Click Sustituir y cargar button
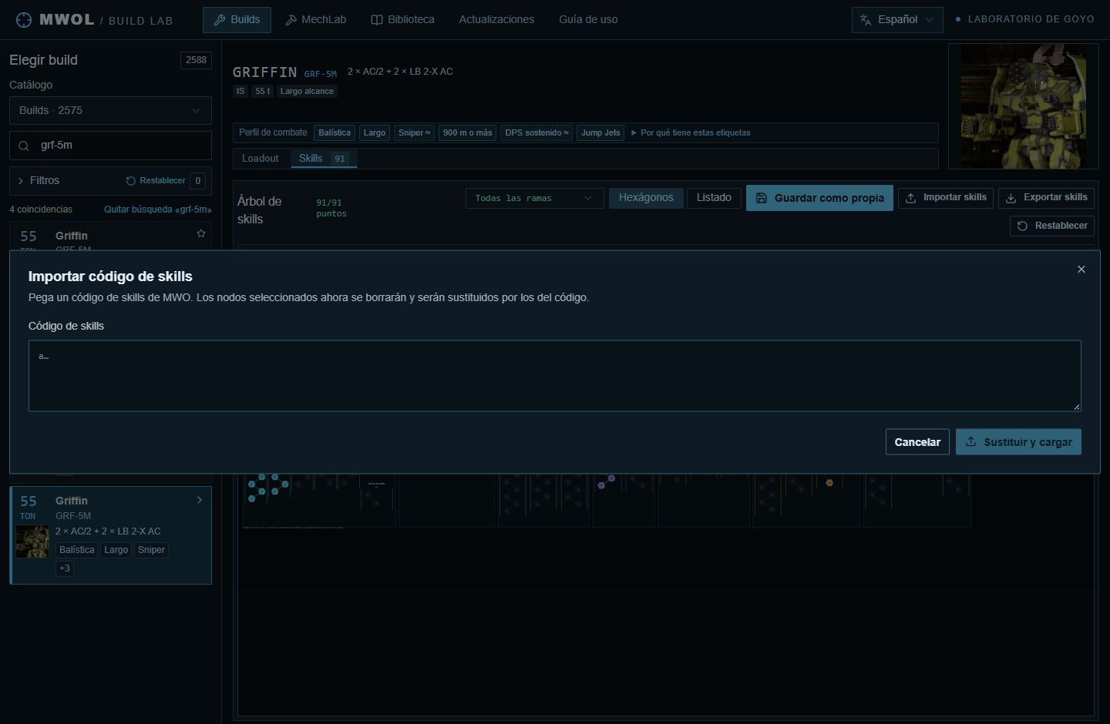1110x724 pixels. coord(1018,442)
